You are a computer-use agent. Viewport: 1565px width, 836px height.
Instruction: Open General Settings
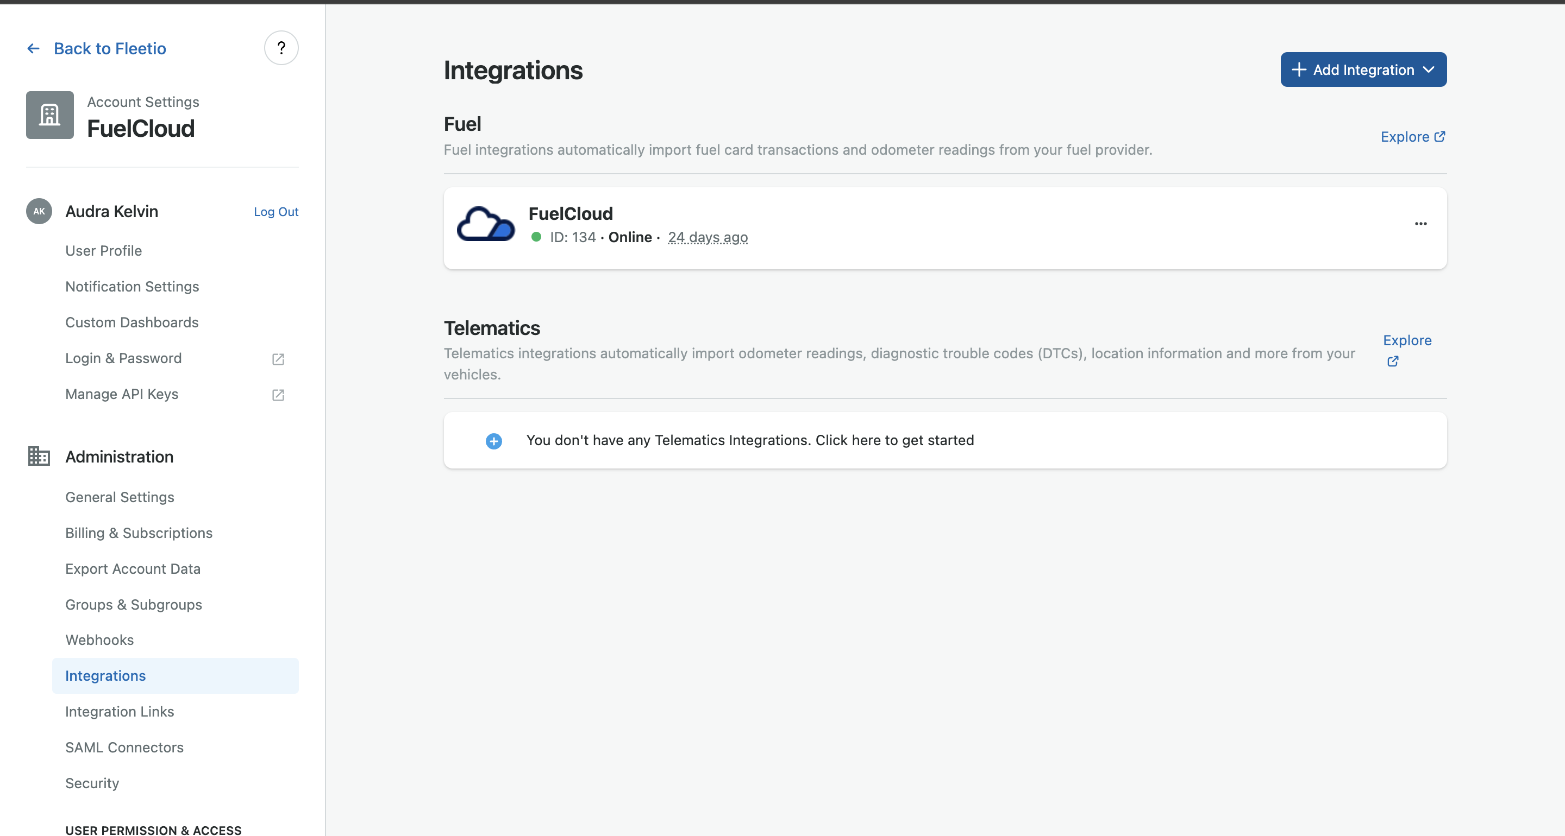point(120,497)
